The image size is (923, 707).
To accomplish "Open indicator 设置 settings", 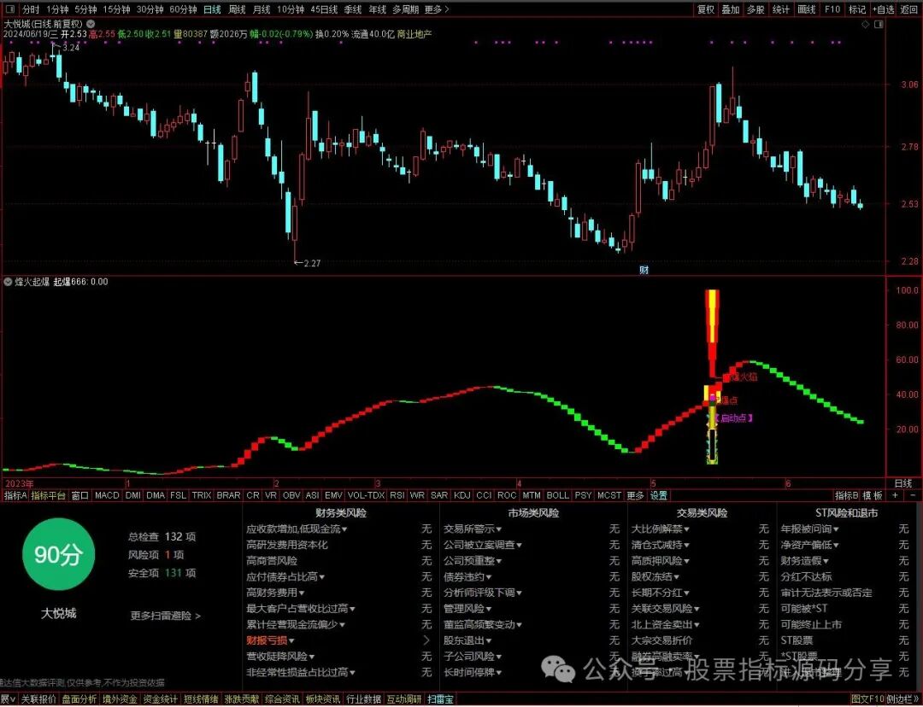I will point(659,495).
